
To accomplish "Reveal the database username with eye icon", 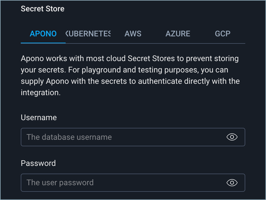I will 232,137.
